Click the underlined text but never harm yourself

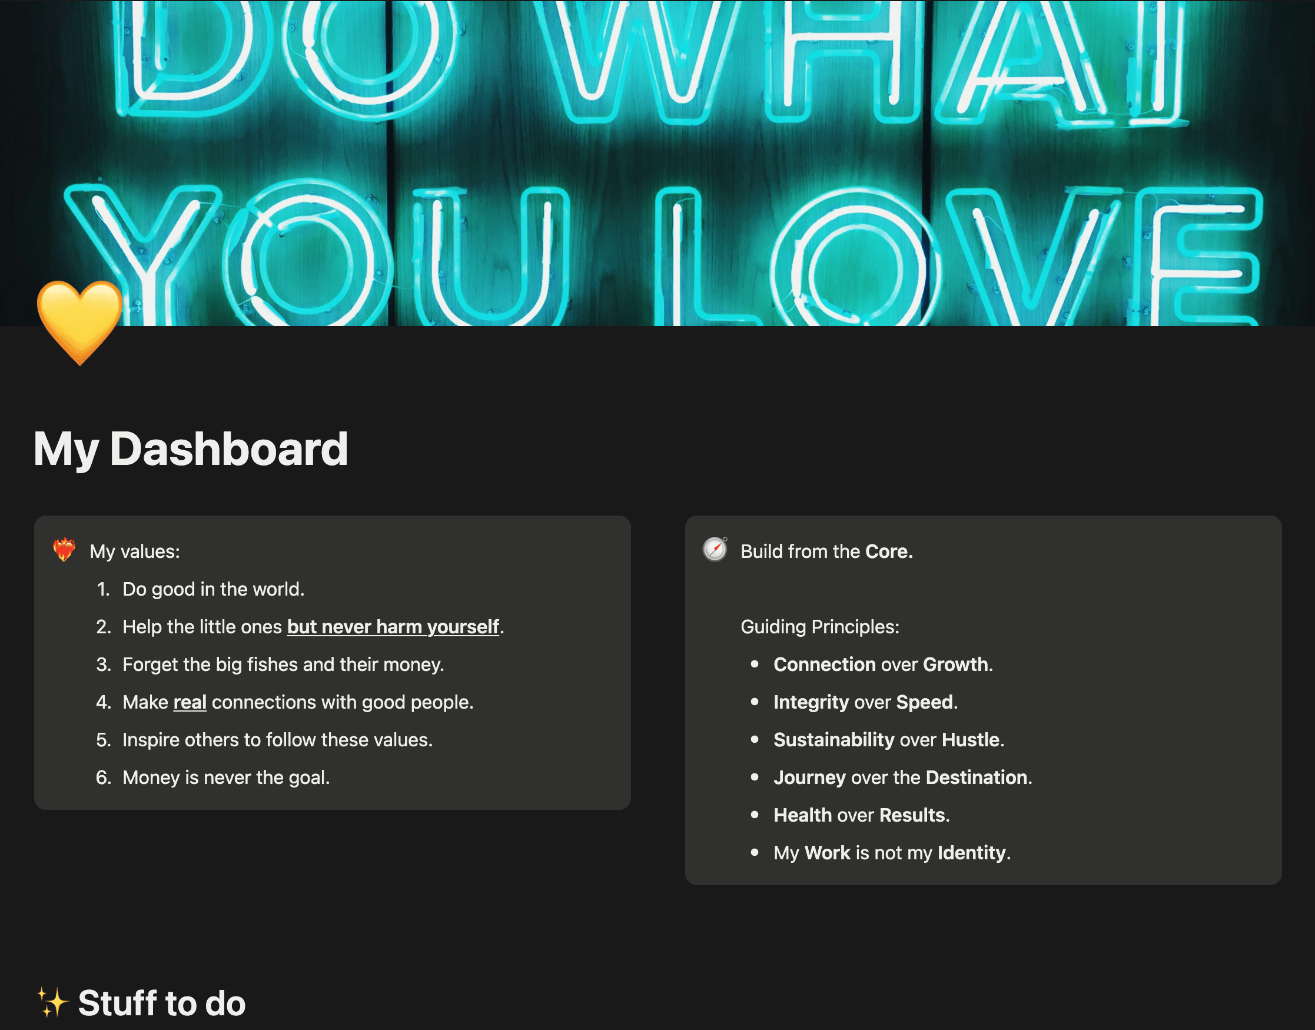point(393,627)
